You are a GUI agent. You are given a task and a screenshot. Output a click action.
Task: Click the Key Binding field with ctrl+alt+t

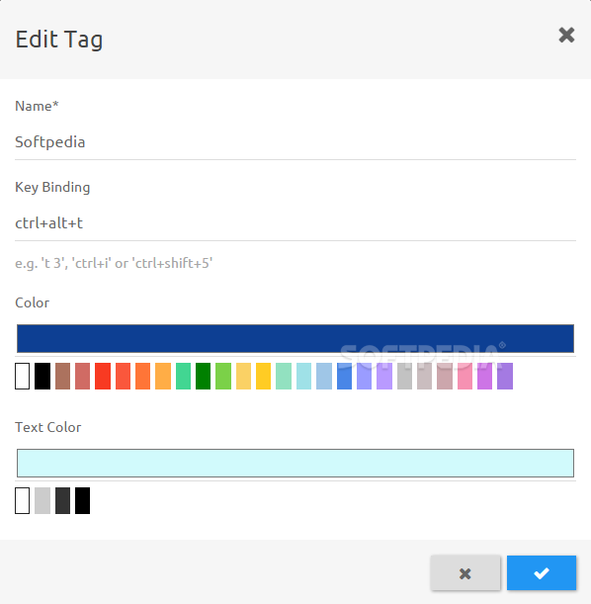[x=295, y=223]
